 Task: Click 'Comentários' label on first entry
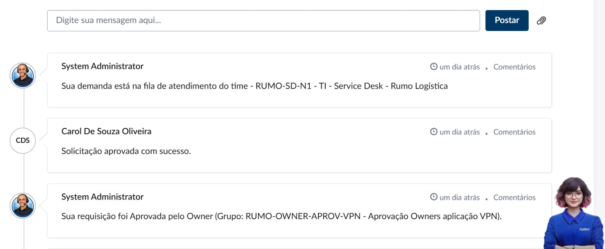click(x=514, y=67)
